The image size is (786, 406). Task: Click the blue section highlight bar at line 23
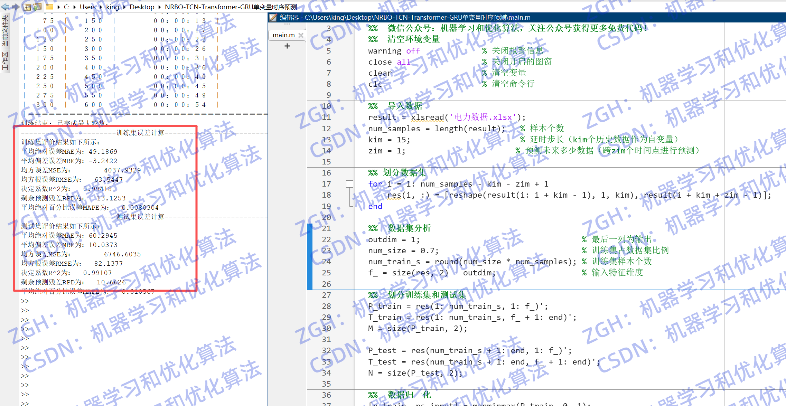coord(310,251)
